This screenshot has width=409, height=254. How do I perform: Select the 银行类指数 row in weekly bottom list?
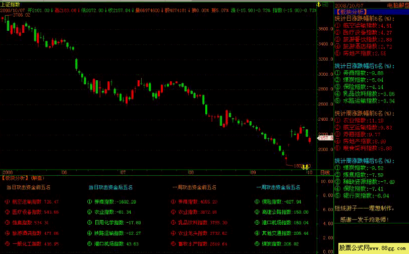[362, 195]
